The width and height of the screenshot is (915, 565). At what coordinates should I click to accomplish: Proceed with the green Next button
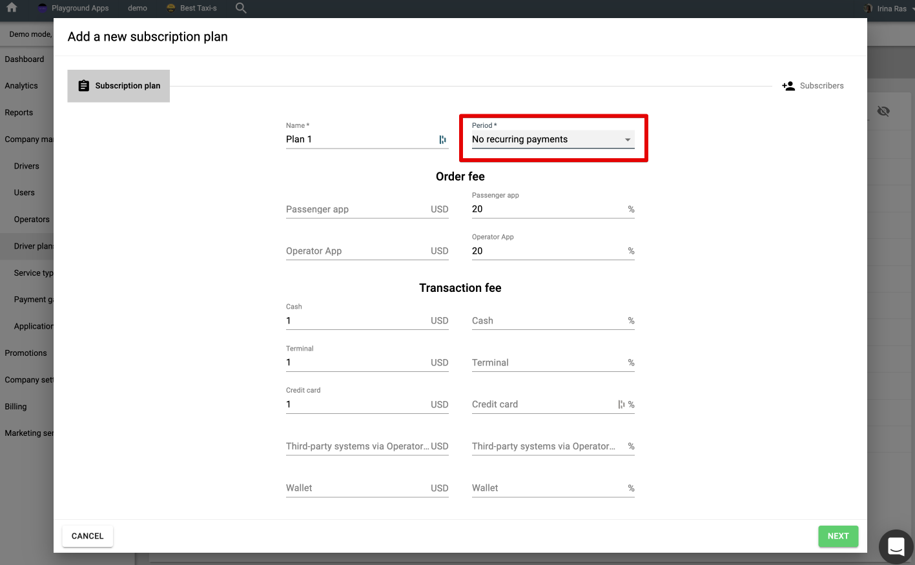[838, 536]
